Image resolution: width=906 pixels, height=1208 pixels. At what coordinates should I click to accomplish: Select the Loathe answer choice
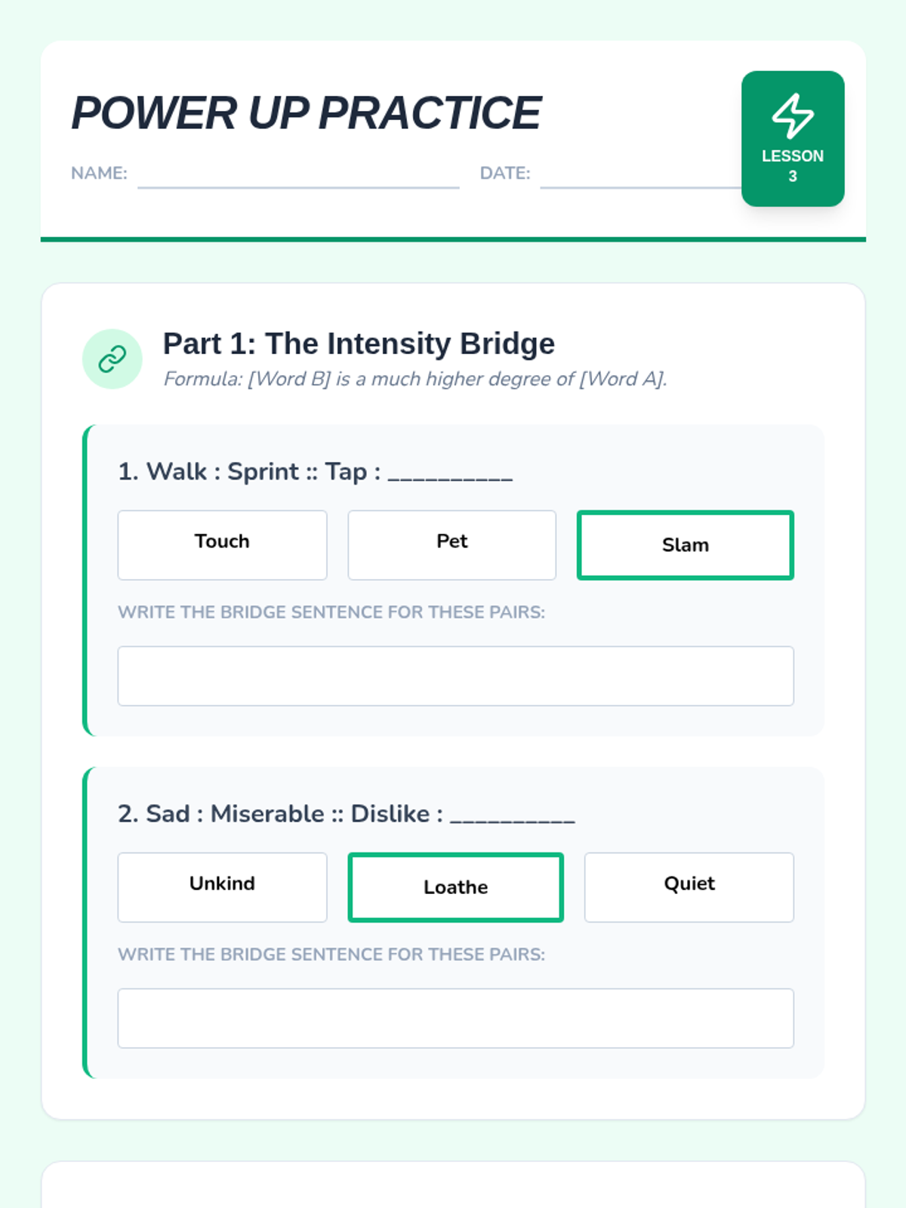point(455,887)
